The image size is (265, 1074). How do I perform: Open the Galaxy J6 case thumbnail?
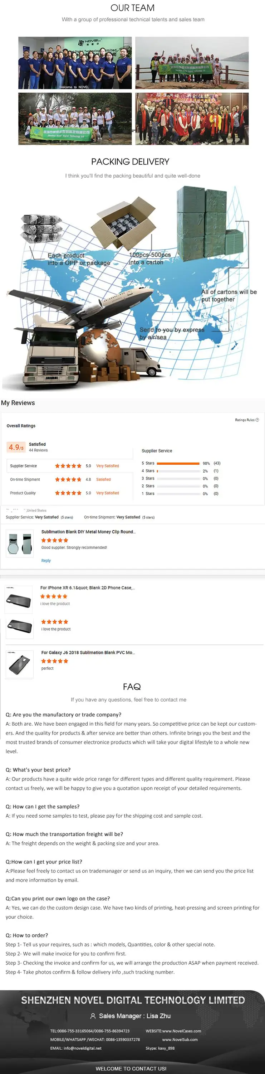click(20, 664)
